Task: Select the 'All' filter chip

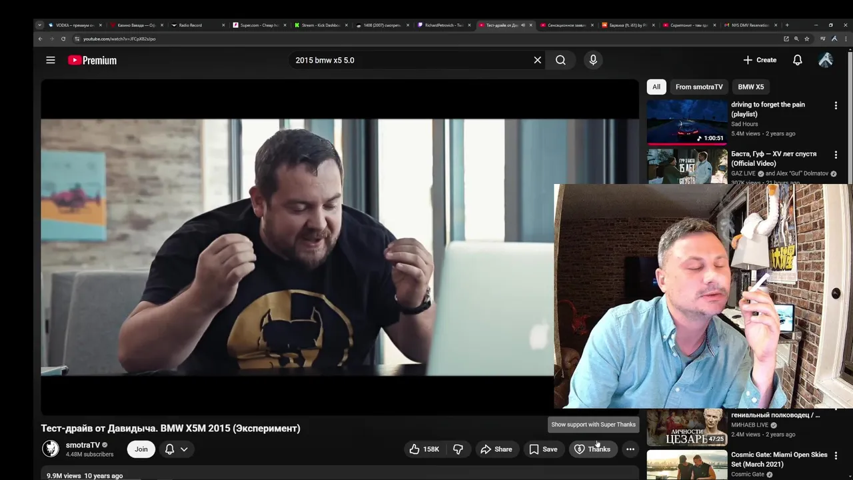Action: coord(656,87)
